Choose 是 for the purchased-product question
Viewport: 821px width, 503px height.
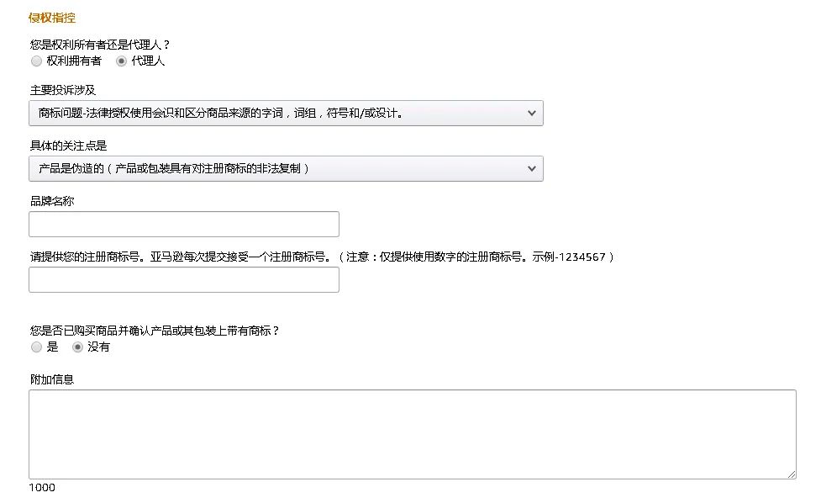(36, 347)
